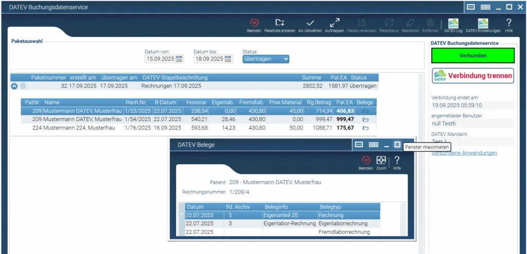This screenshot has width=527, height=254.
Task: Collapse package 32 with the chevron
Action: coord(14,86)
